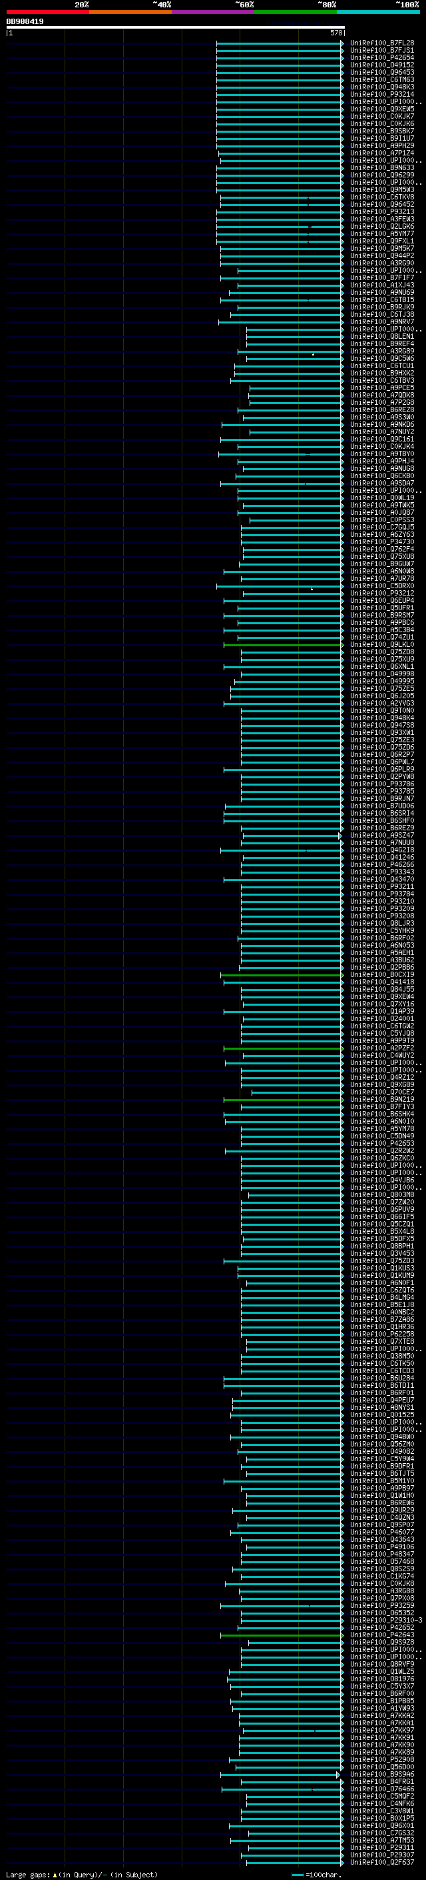Select the UniRef100_B9RJN7 label
Image resolution: width=426 pixels, height=1880 pixels.
[x=382, y=799]
